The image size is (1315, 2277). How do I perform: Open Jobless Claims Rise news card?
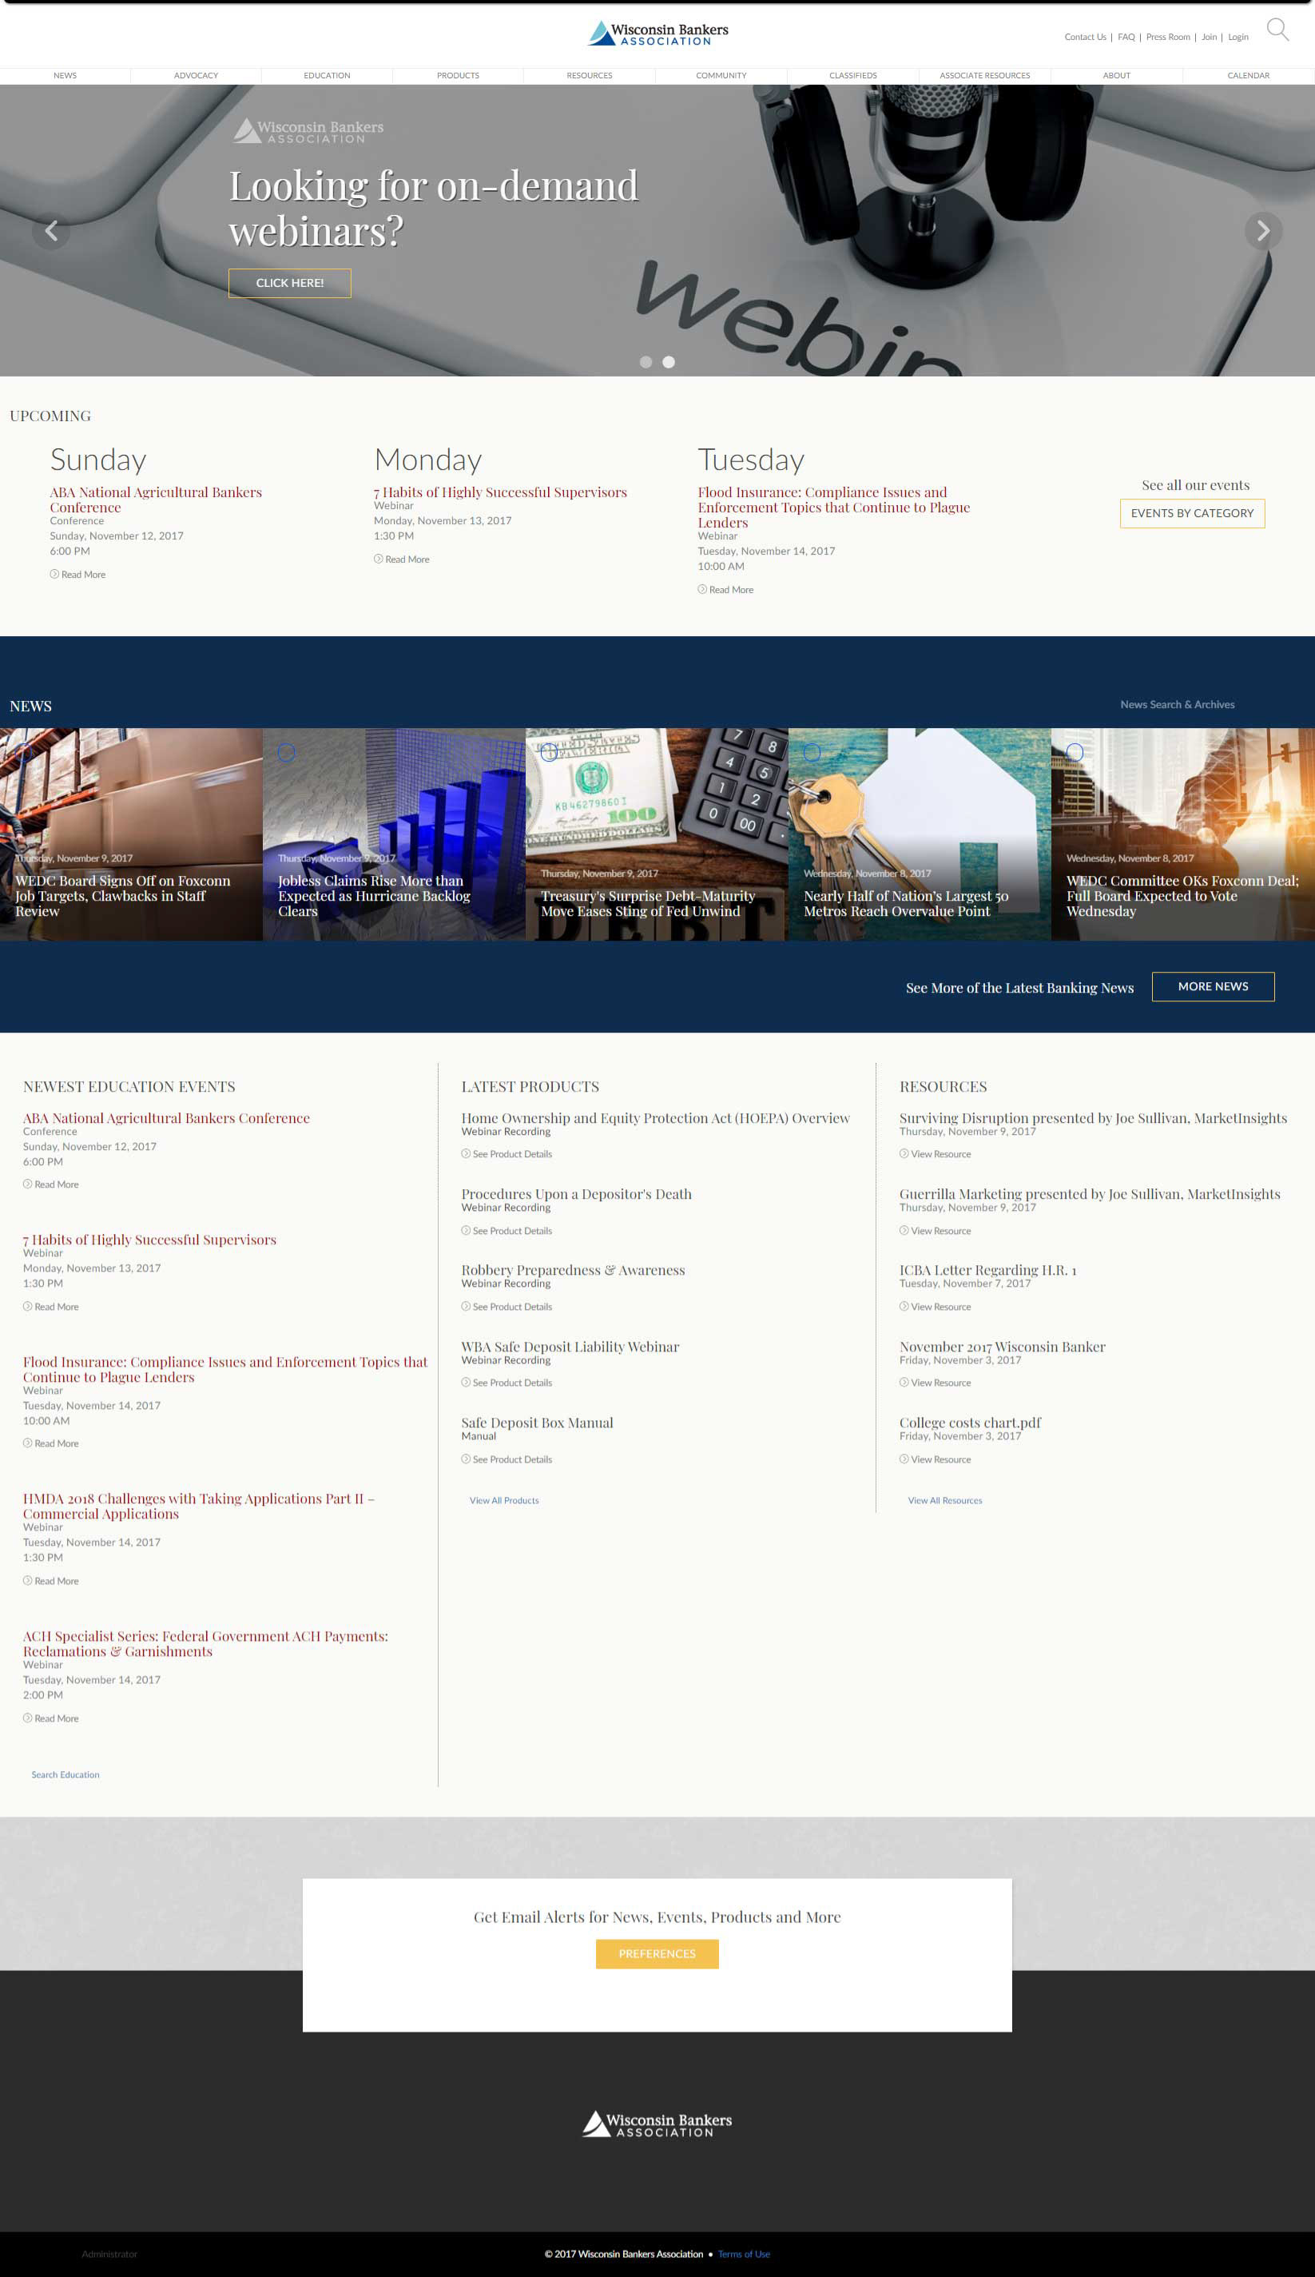(x=394, y=834)
